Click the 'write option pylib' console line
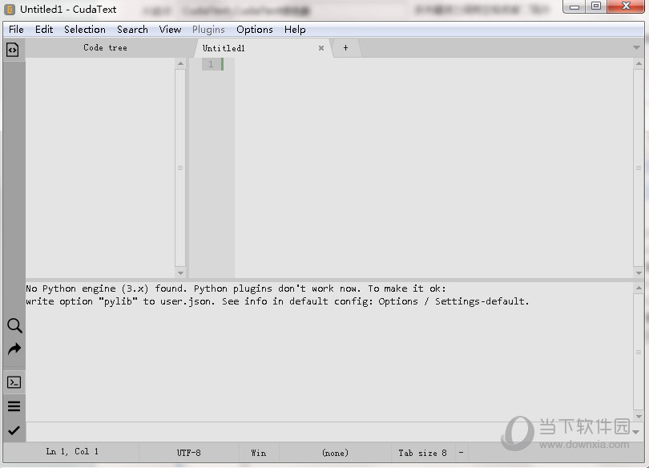This screenshot has width=649, height=468. tap(277, 301)
